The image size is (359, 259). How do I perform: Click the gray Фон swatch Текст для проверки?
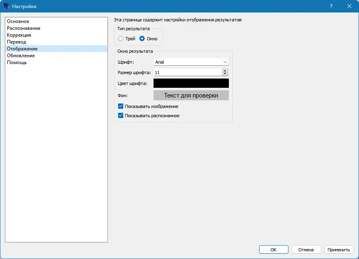coord(191,95)
